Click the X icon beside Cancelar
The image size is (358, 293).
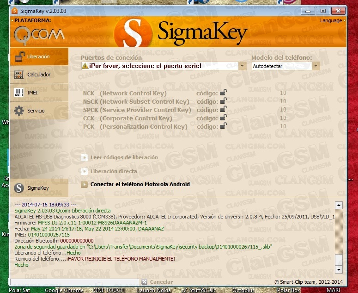point(144,282)
